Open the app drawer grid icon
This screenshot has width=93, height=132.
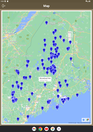pos(59,129)
